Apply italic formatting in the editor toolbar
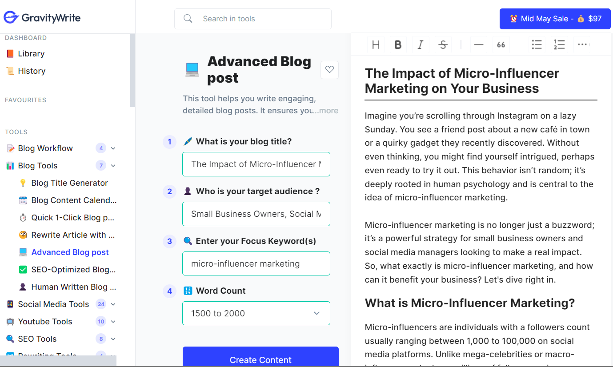The height and width of the screenshot is (367, 613). pyautogui.click(x=420, y=44)
